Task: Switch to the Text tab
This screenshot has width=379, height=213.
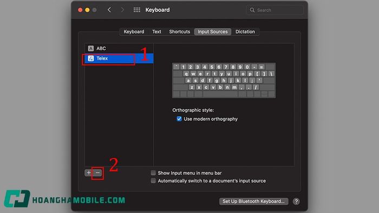Action: click(x=156, y=32)
